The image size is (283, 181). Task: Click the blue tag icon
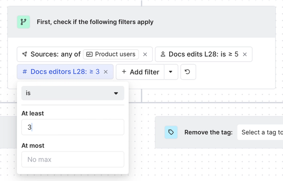pos(171,132)
